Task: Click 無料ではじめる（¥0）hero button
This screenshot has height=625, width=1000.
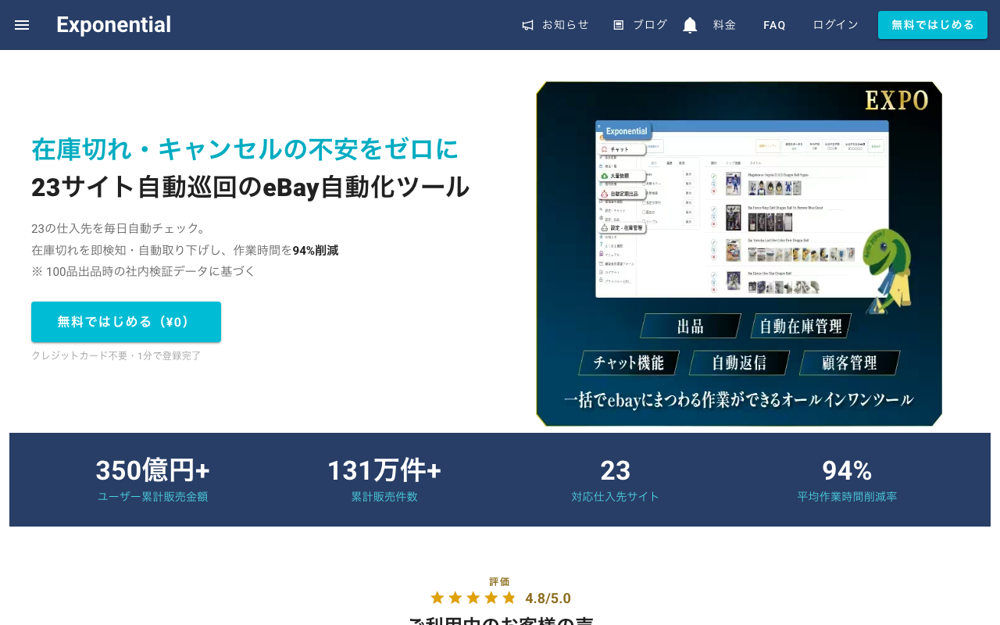Action: pyautogui.click(x=126, y=322)
